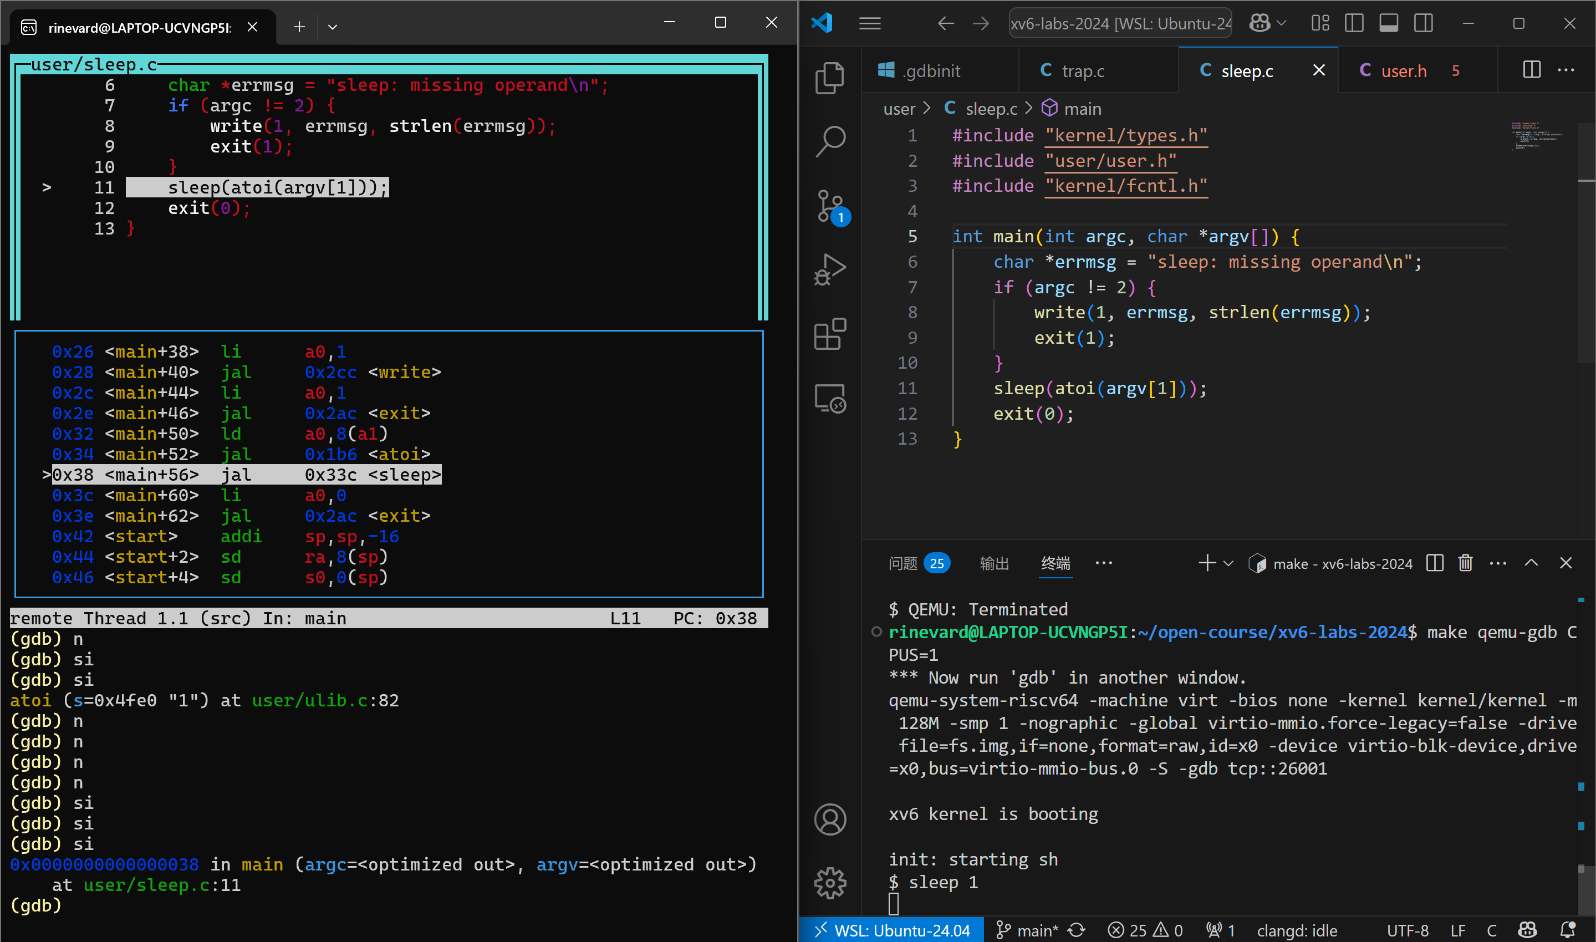The height and width of the screenshot is (942, 1596).
Task: Toggle the primary side bar layout
Action: click(x=1354, y=23)
